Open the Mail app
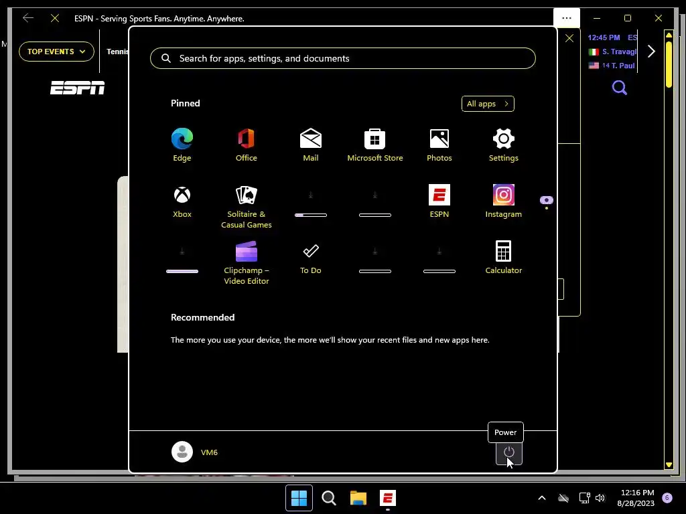686x514 pixels. pos(311,145)
